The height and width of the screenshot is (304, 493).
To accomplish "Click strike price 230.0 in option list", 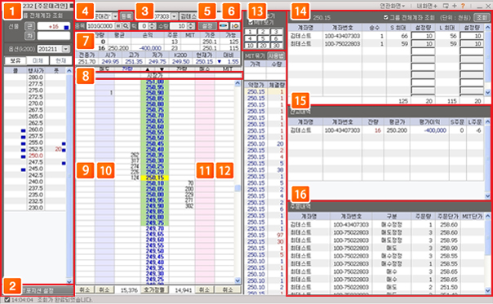I will point(36,208).
